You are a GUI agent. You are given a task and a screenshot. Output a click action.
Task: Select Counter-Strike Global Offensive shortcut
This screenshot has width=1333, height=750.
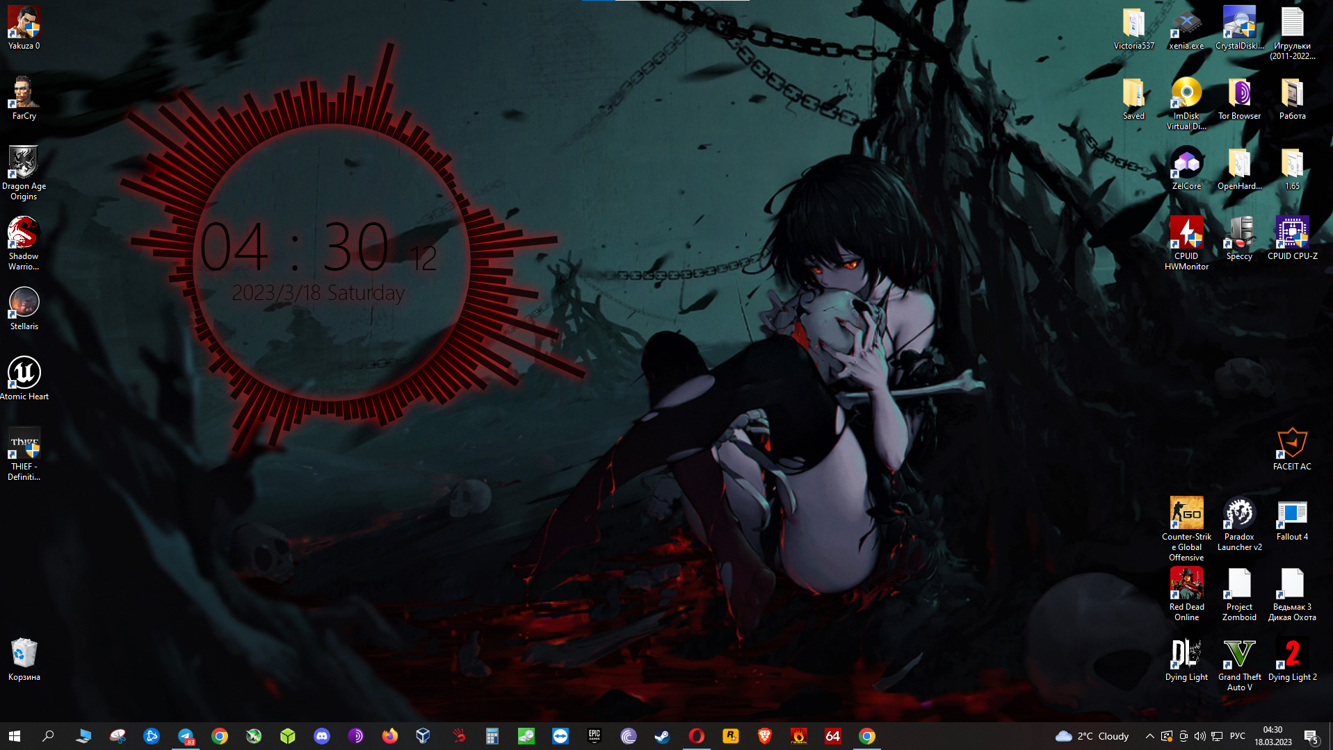click(x=1186, y=529)
